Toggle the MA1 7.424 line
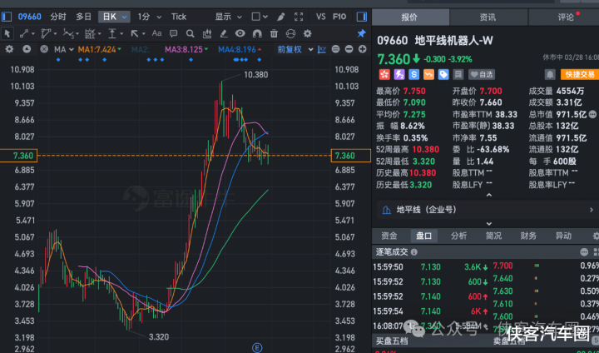The height and width of the screenshot is (353, 599). (x=99, y=49)
